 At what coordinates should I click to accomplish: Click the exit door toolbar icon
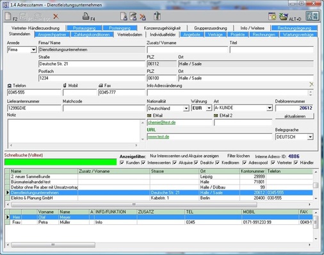[x=312, y=16]
